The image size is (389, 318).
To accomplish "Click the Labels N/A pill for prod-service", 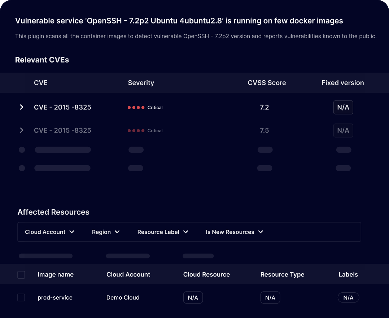I will click(x=348, y=298).
